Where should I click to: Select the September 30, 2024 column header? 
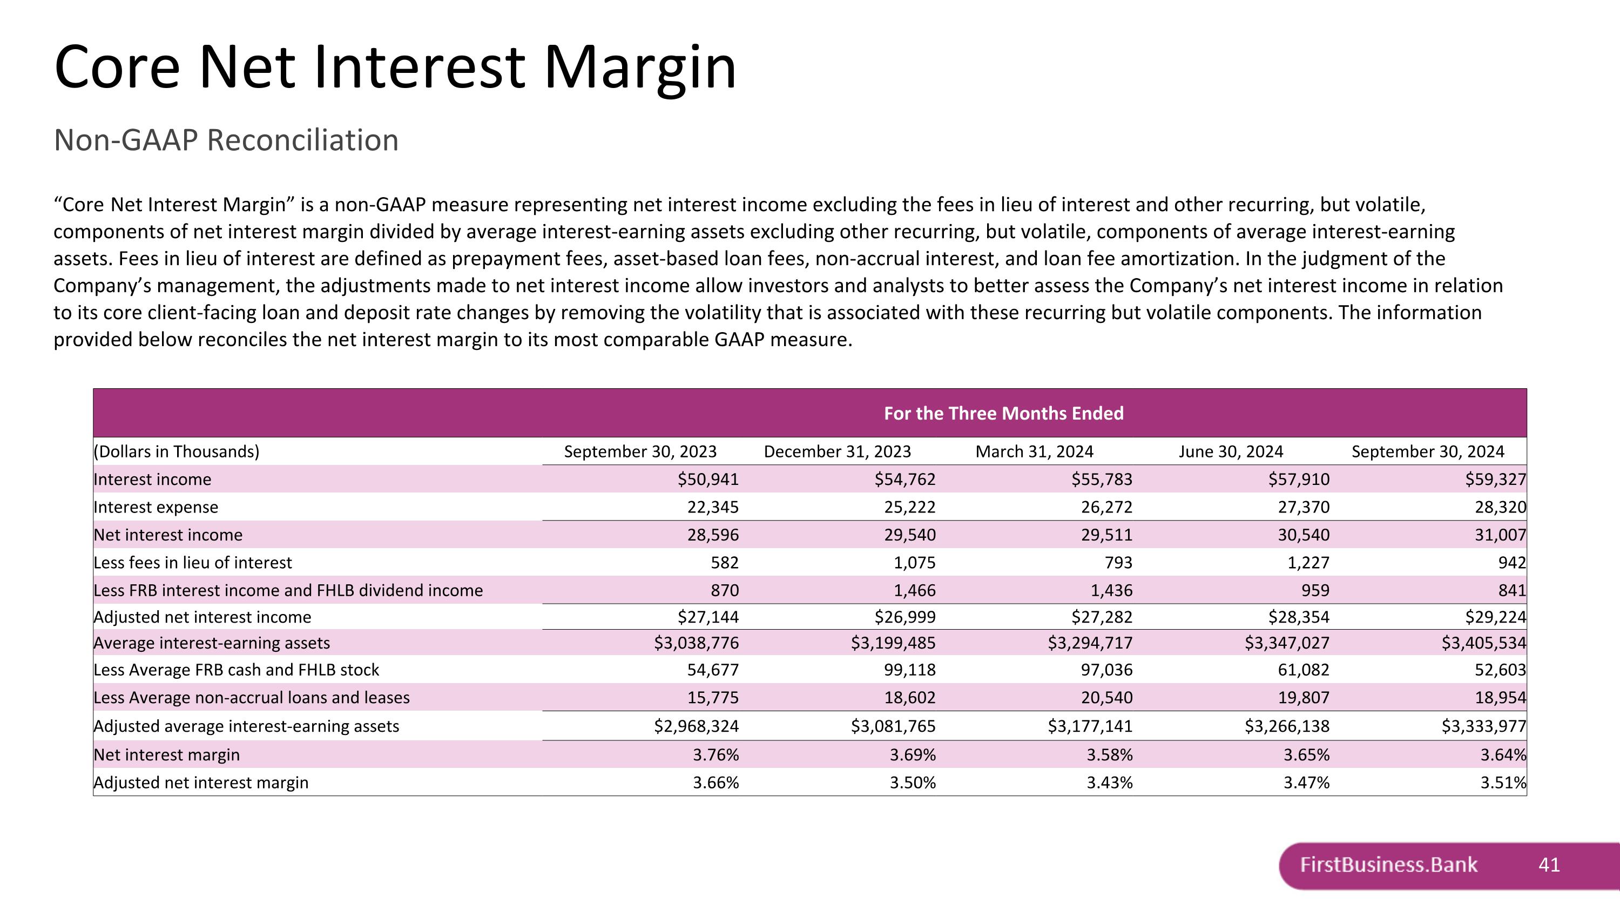click(x=1428, y=451)
